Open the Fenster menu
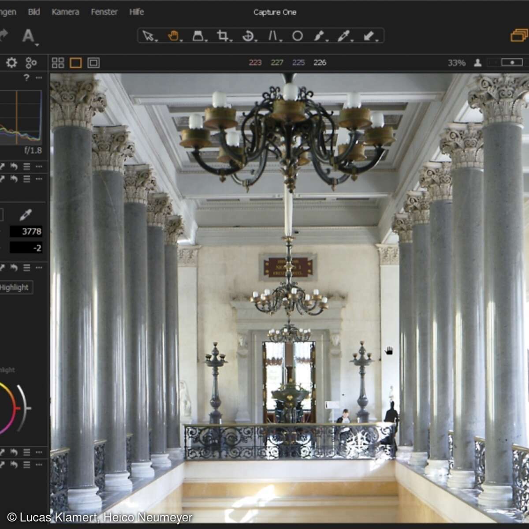This screenshot has width=529, height=529. pyautogui.click(x=104, y=12)
